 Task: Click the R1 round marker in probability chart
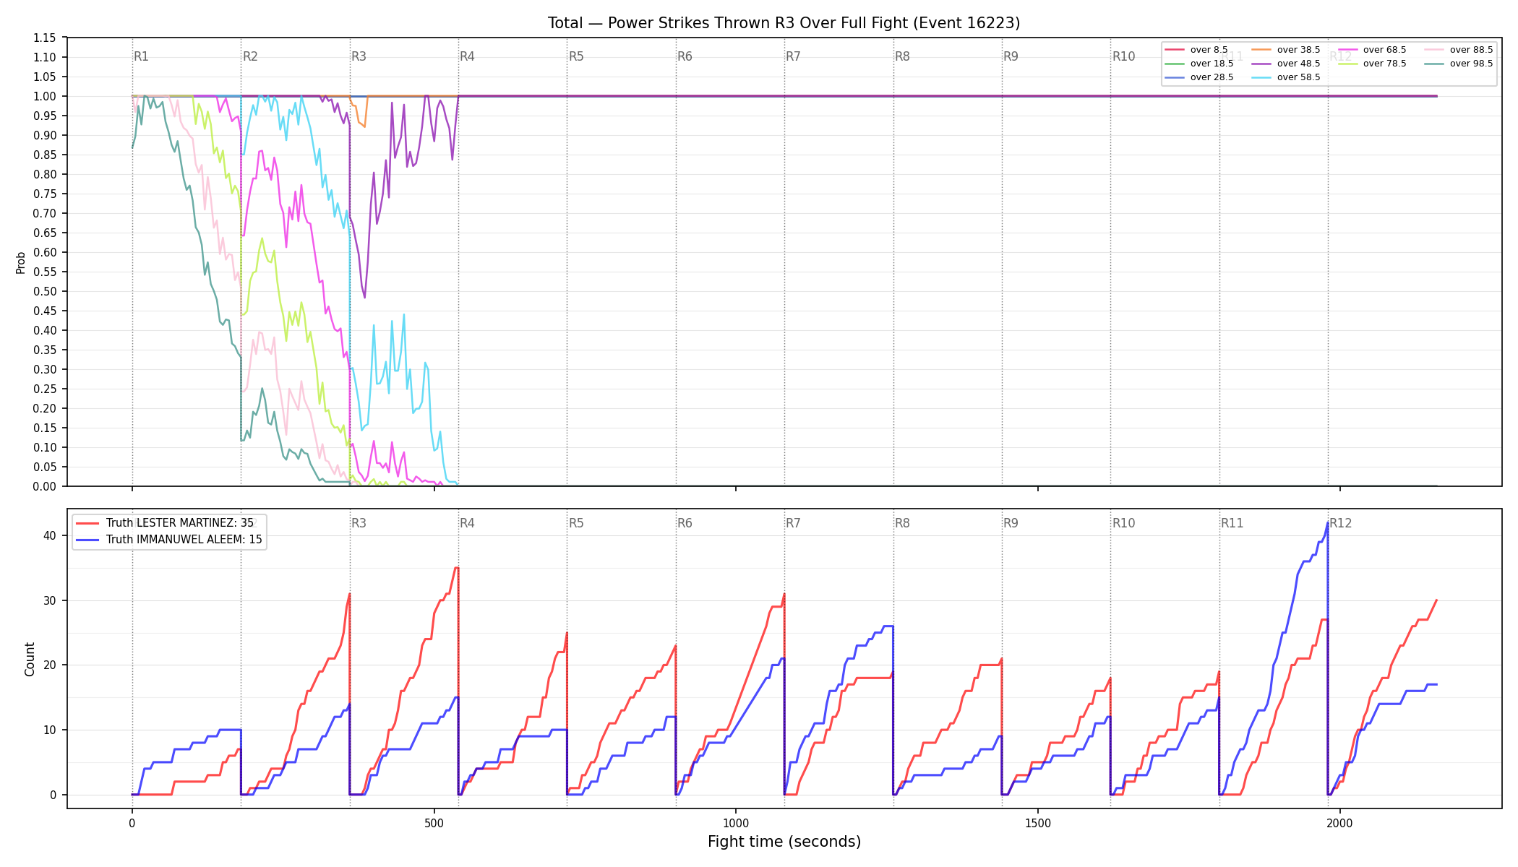pyautogui.click(x=141, y=56)
